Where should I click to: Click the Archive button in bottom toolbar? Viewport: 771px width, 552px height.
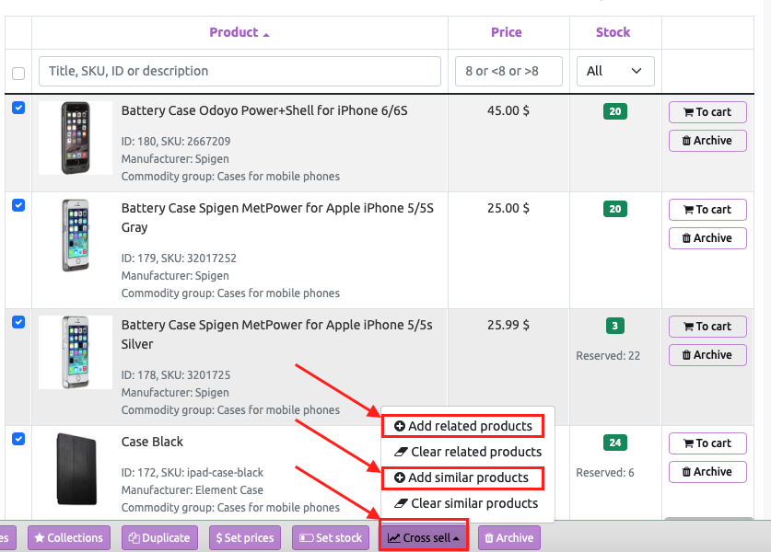click(509, 538)
